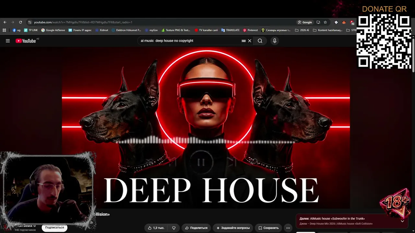Expand the Далее playlist panel chevron
Screen dimensions: 415x233
point(402,221)
